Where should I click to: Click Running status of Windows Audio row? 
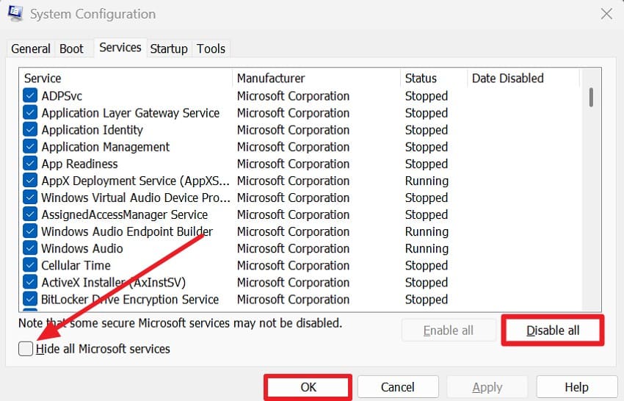pos(427,248)
